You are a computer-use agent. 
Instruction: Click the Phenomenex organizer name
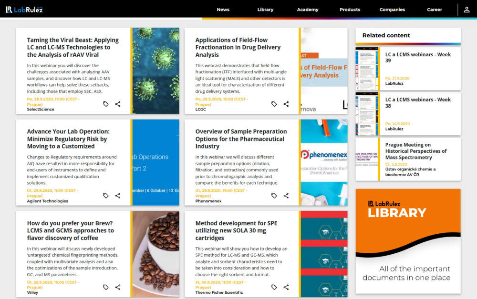[x=208, y=201]
